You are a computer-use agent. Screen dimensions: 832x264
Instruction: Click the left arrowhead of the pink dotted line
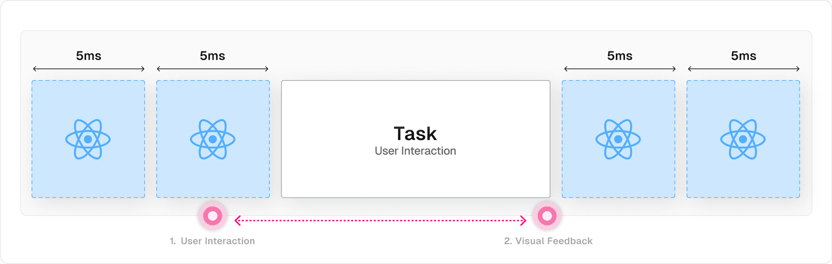(x=237, y=220)
